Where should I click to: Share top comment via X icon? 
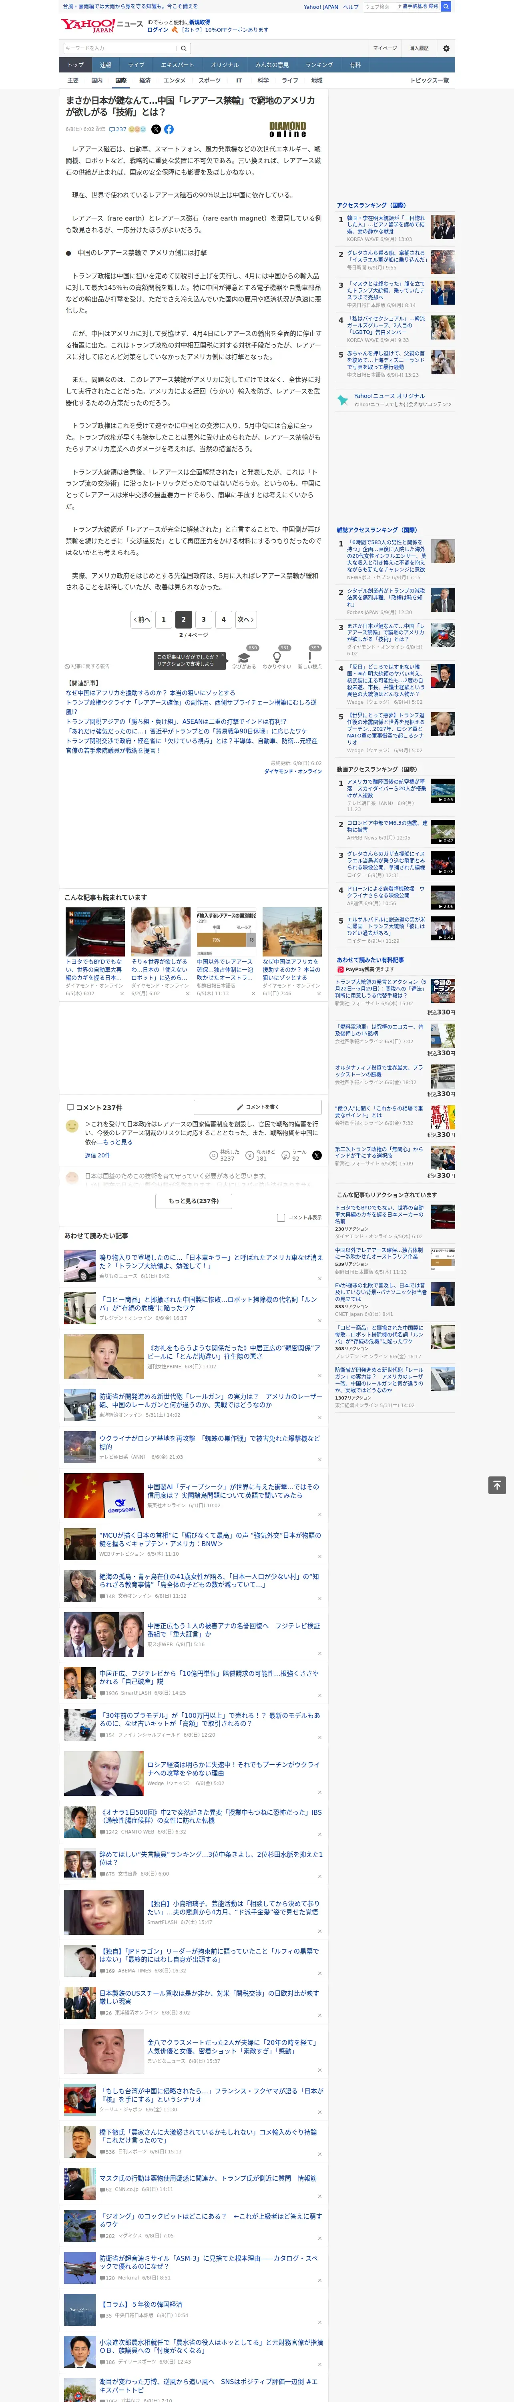tap(317, 1155)
